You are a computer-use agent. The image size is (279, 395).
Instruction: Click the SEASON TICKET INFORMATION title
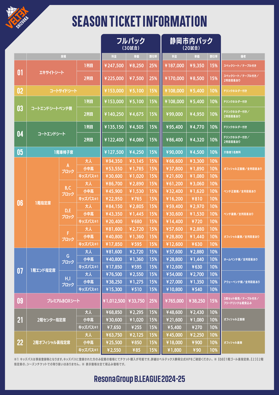pos(139,21)
